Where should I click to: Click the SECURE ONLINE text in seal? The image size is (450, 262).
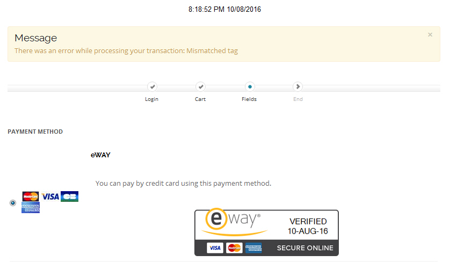(x=305, y=248)
